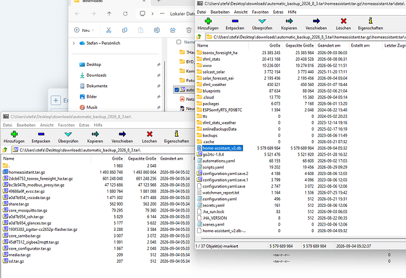Click Explorer up-arrow navigation icon
This screenshot has height=278, width=406.
pyautogui.click(x=109, y=14)
